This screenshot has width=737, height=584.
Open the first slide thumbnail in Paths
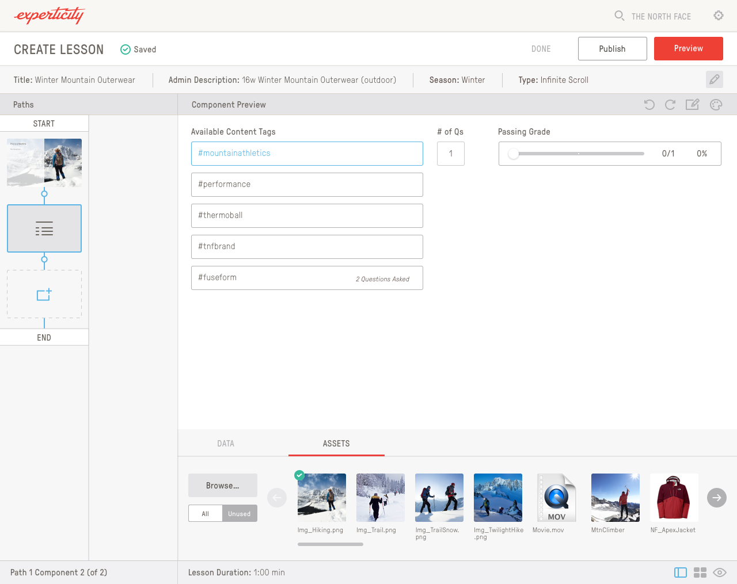point(44,163)
